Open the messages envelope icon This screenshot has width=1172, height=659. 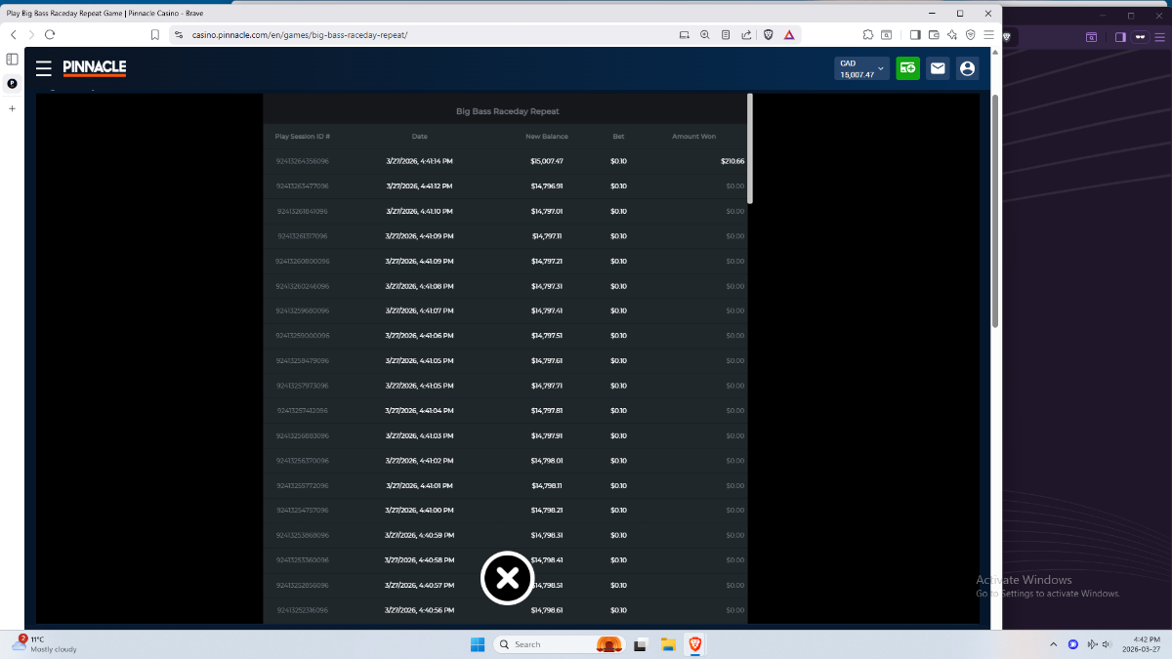938,68
